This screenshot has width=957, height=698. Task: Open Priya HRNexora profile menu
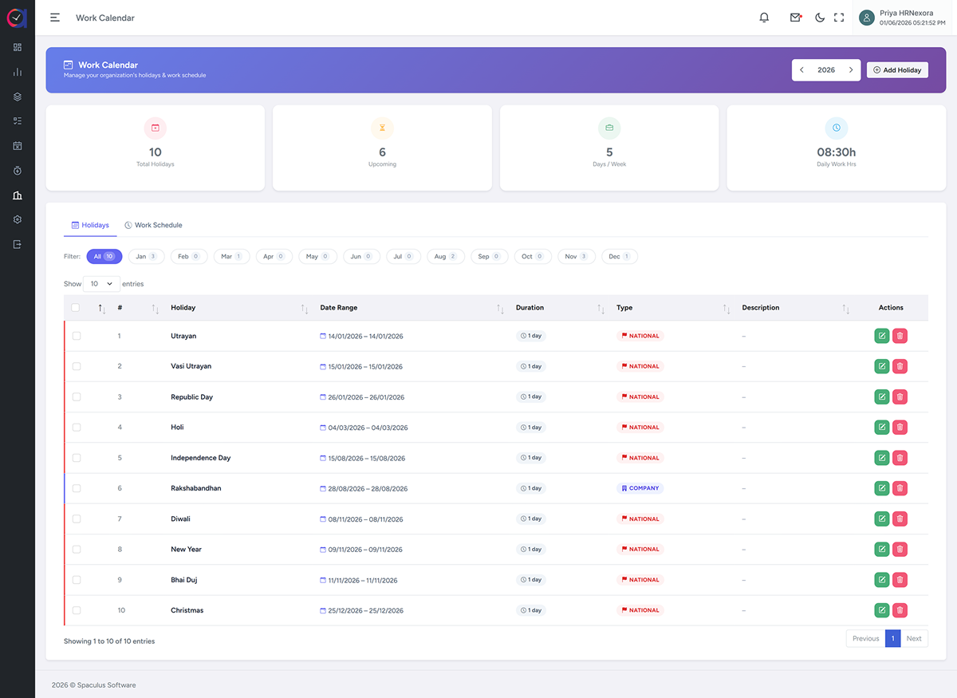(x=903, y=18)
